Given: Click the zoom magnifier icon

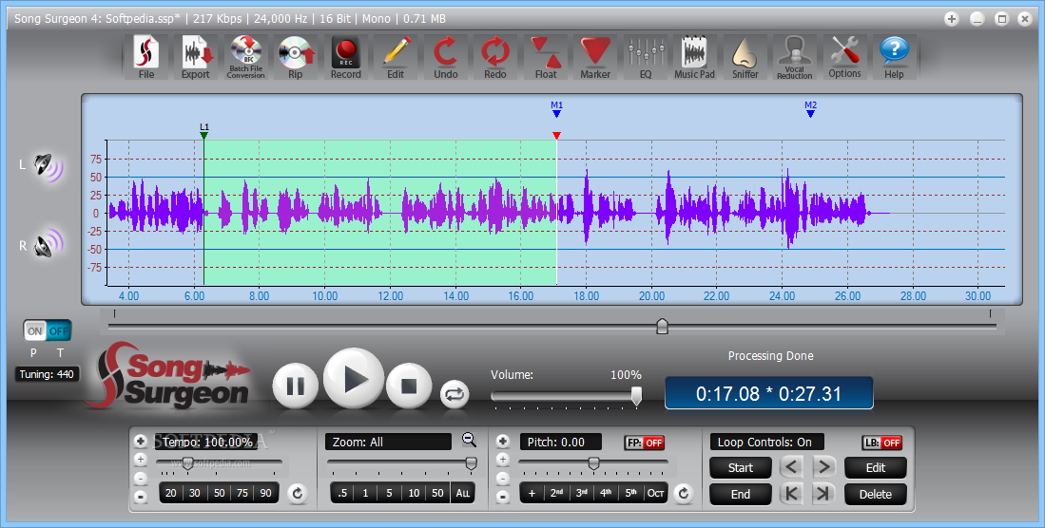Looking at the screenshot, I should click(x=469, y=440).
